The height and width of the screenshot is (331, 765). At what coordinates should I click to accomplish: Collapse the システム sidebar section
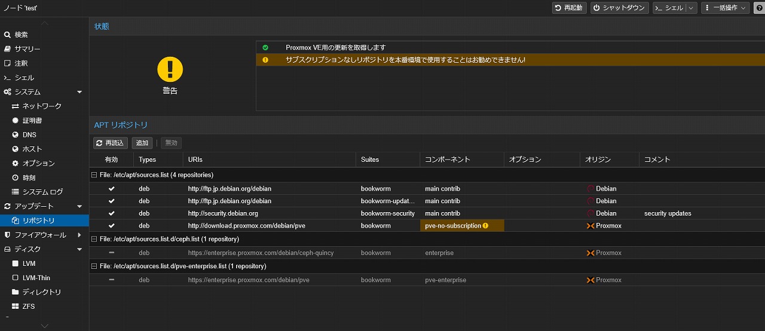coord(79,92)
